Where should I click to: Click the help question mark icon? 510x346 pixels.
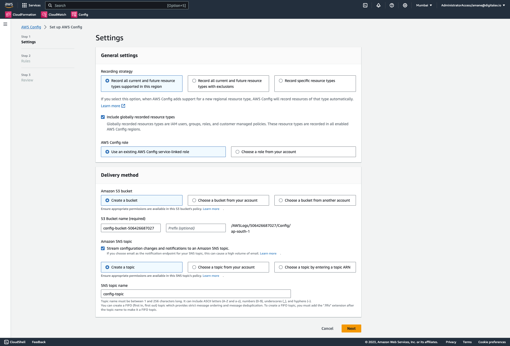tap(392, 5)
